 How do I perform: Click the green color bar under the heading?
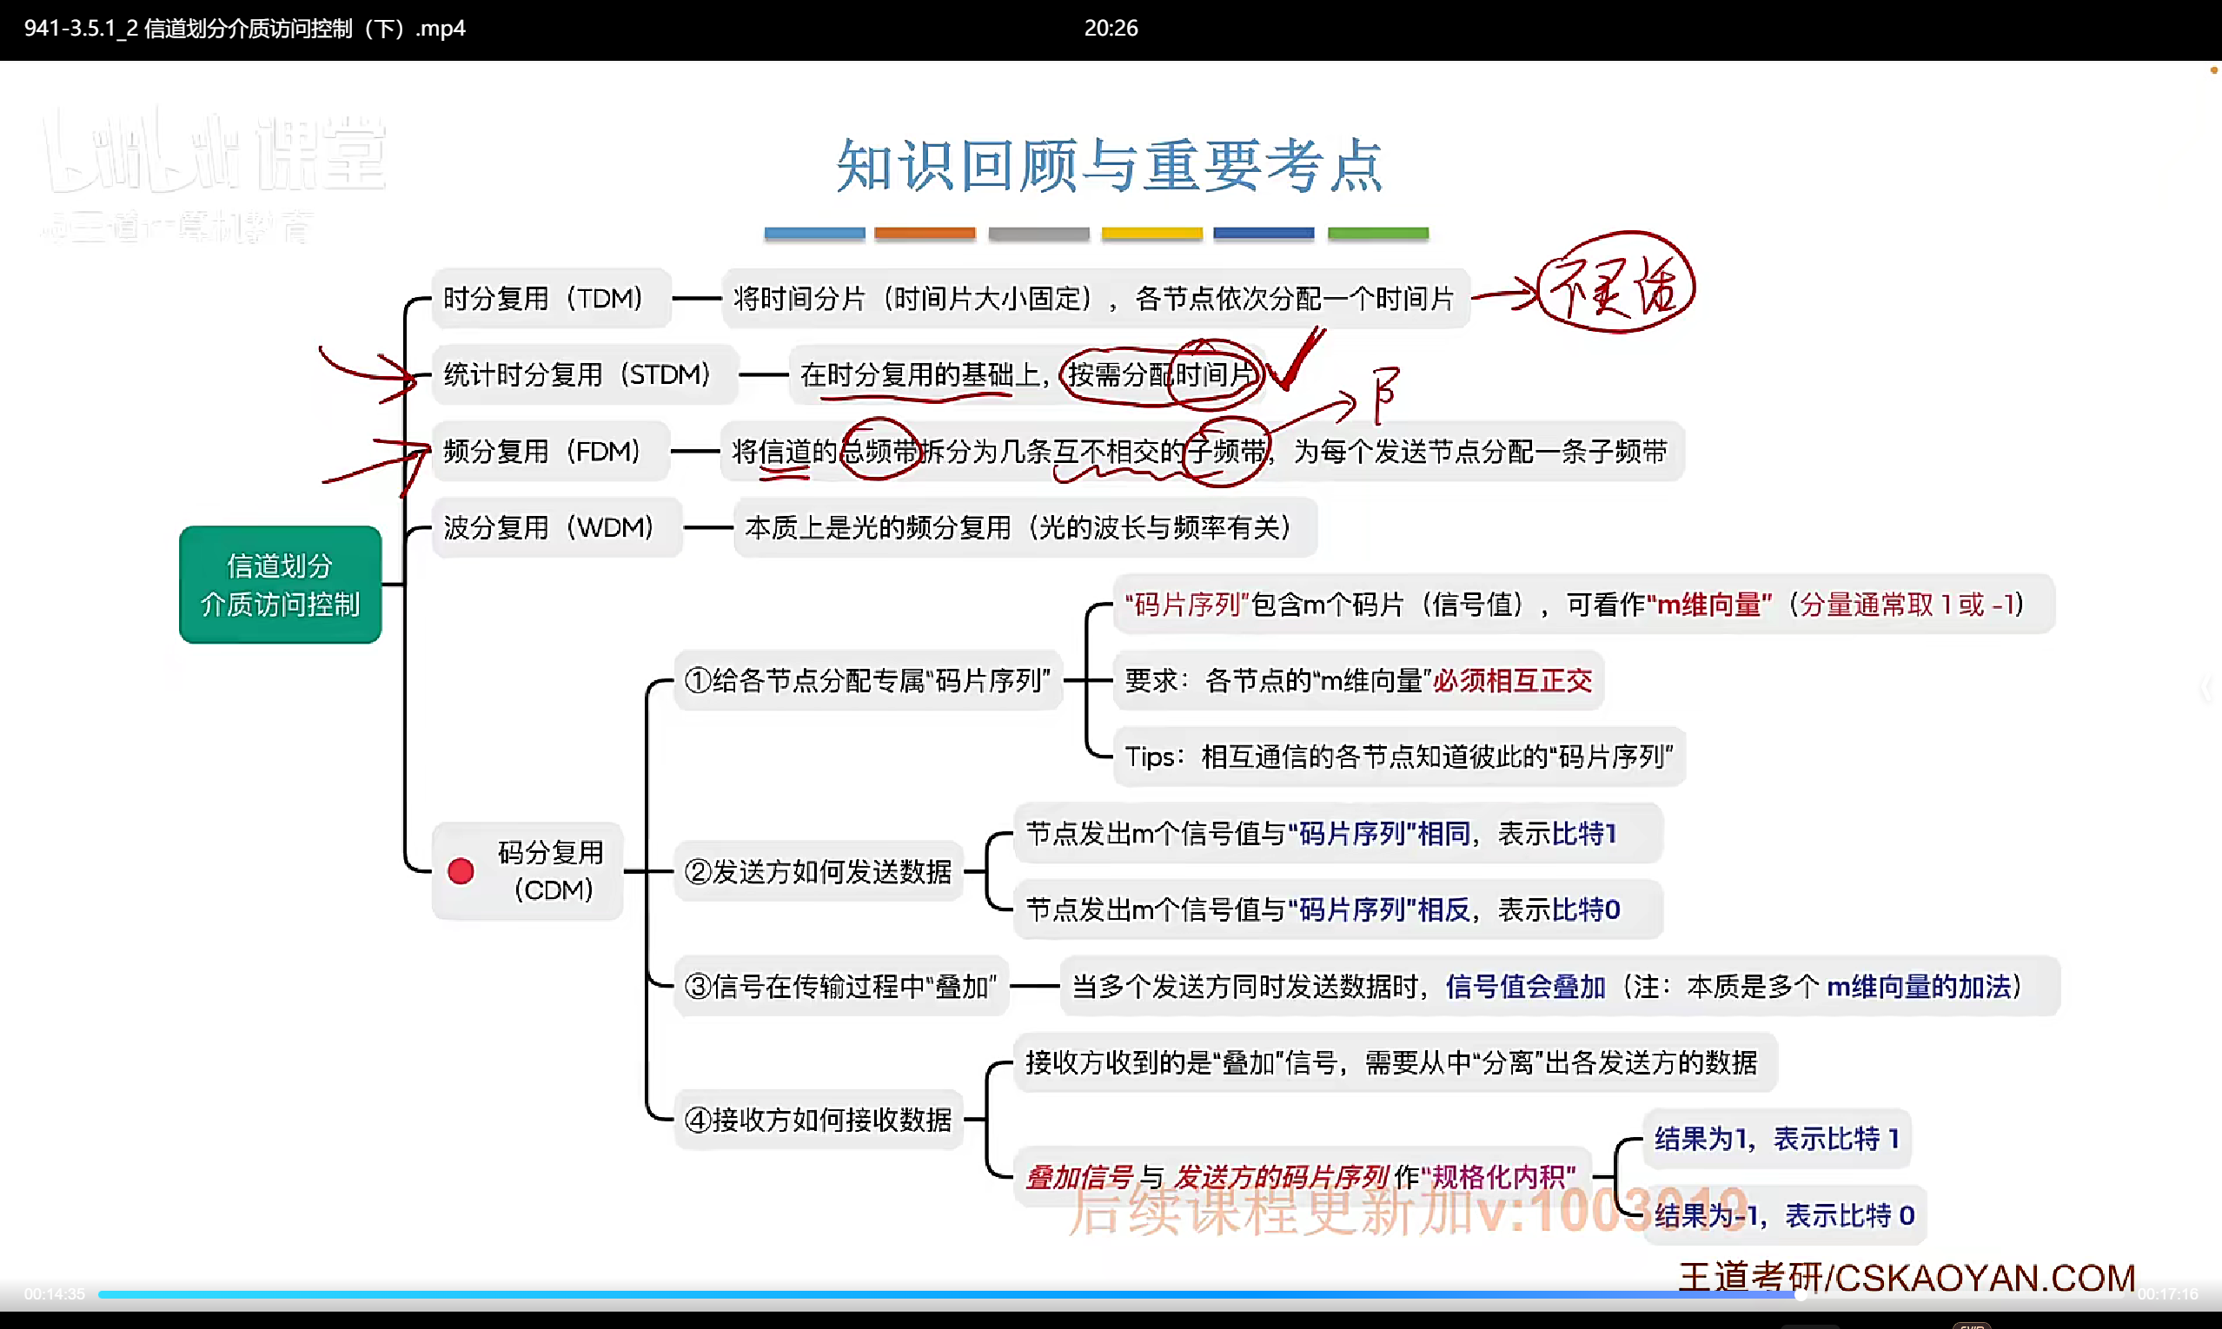click(1377, 234)
